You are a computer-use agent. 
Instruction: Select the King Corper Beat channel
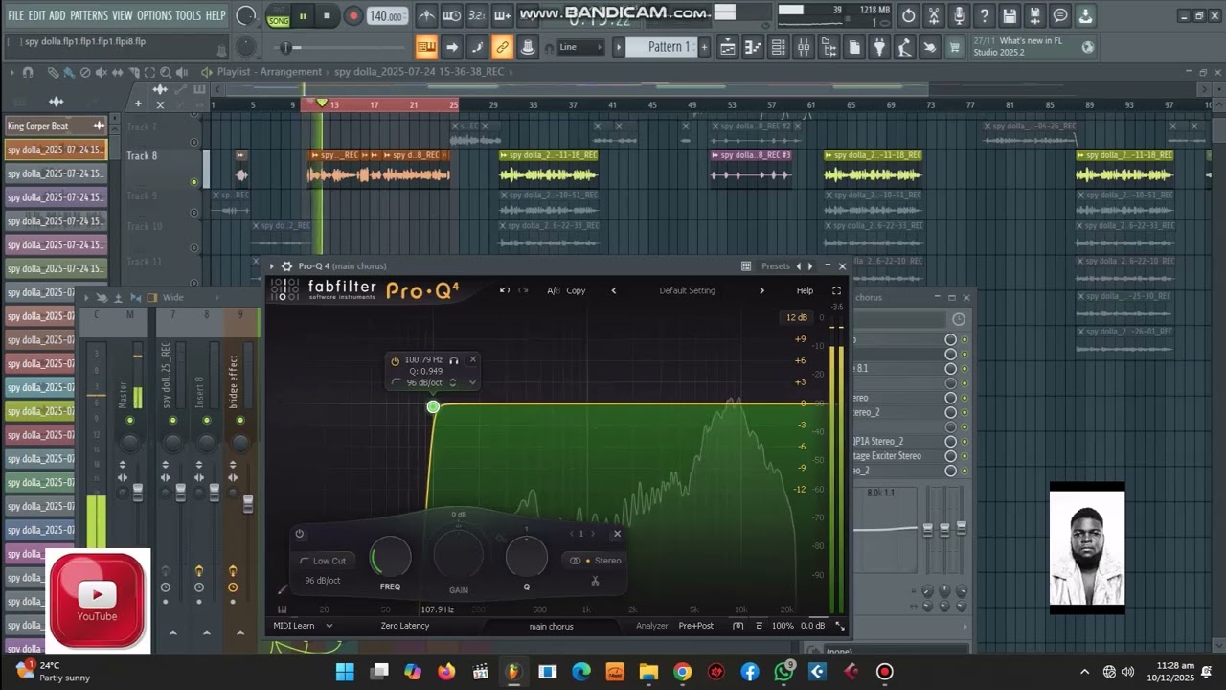[x=55, y=126]
